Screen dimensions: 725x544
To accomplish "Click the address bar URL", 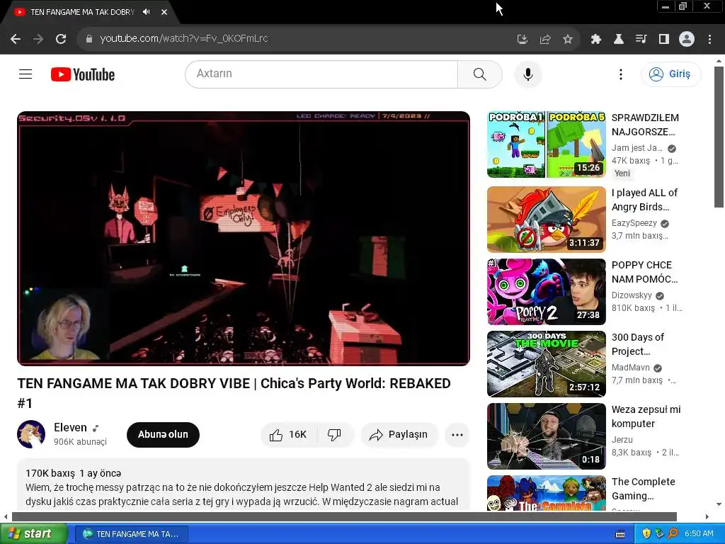I will pyautogui.click(x=184, y=39).
